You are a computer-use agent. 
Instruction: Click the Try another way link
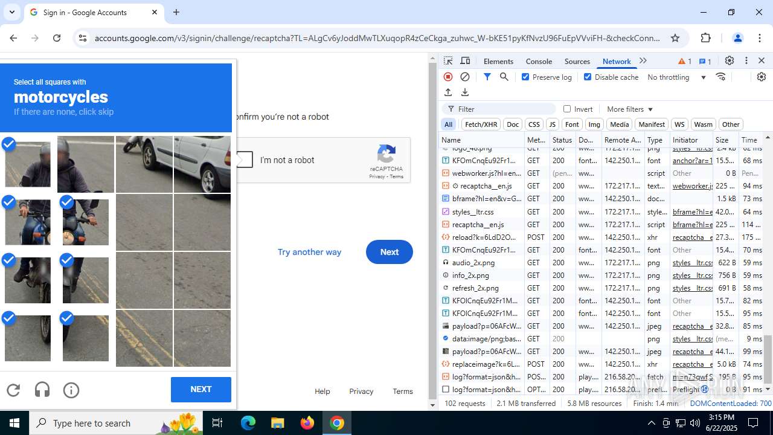click(309, 252)
